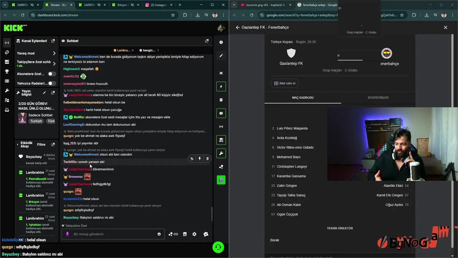This screenshot has height=258, width=458.
Task: Click the lightning bolt widget icon
Action: (x=221, y=86)
